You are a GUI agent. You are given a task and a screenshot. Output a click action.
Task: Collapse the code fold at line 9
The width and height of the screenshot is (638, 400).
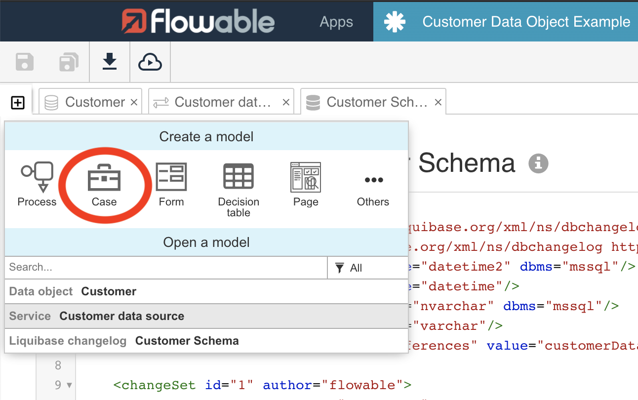pyautogui.click(x=69, y=385)
